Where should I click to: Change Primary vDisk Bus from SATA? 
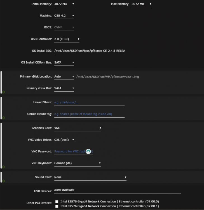[x=64, y=88]
